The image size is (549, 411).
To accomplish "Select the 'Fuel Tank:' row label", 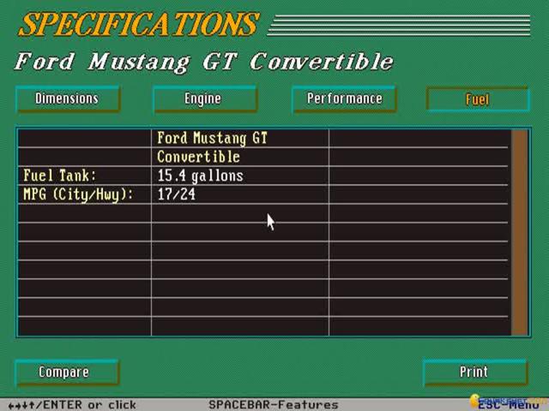I will tap(59, 176).
